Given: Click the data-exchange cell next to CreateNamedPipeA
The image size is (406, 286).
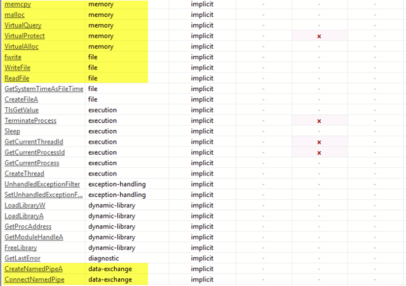Looking at the screenshot, I should 110,269.
